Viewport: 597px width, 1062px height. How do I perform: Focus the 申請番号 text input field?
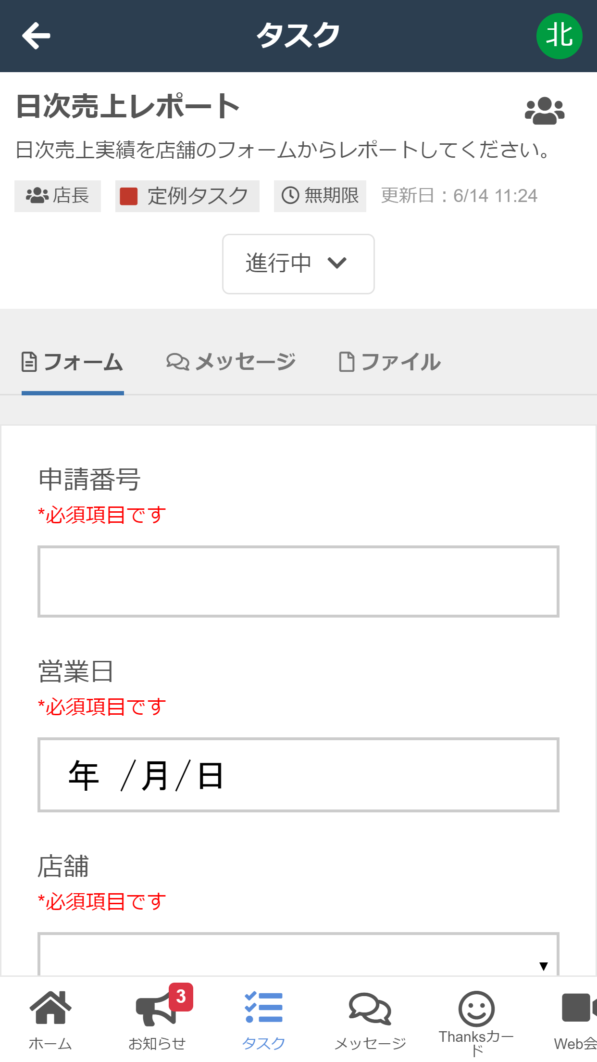click(298, 582)
